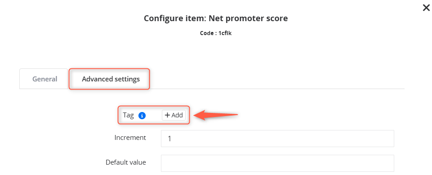Click the Increment label
The height and width of the screenshot is (175, 432).
tap(130, 137)
